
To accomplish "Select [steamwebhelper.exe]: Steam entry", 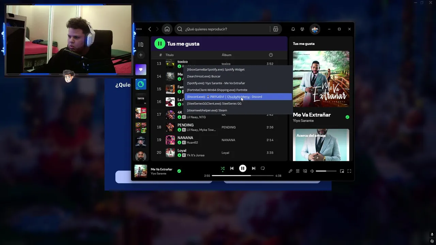I will click(x=238, y=110).
